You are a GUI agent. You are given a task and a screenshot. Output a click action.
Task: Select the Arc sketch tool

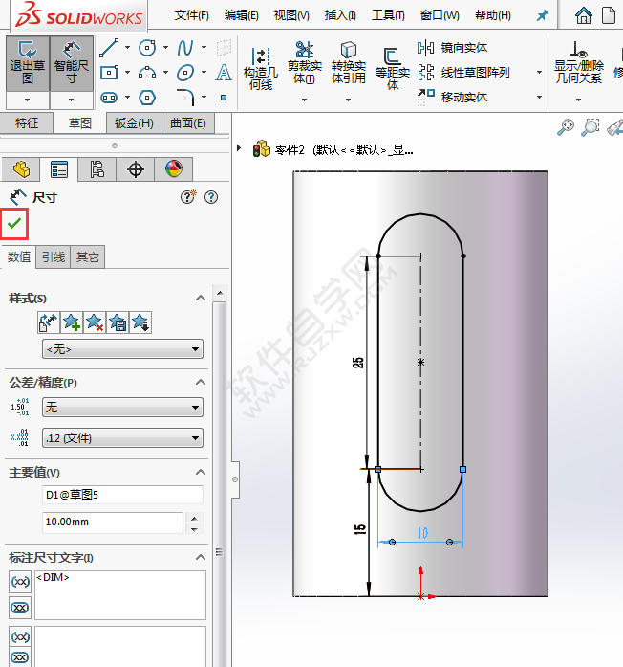click(x=147, y=73)
